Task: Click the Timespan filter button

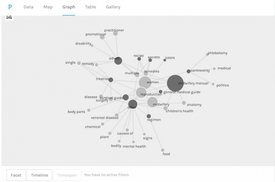Action: tap(67, 175)
